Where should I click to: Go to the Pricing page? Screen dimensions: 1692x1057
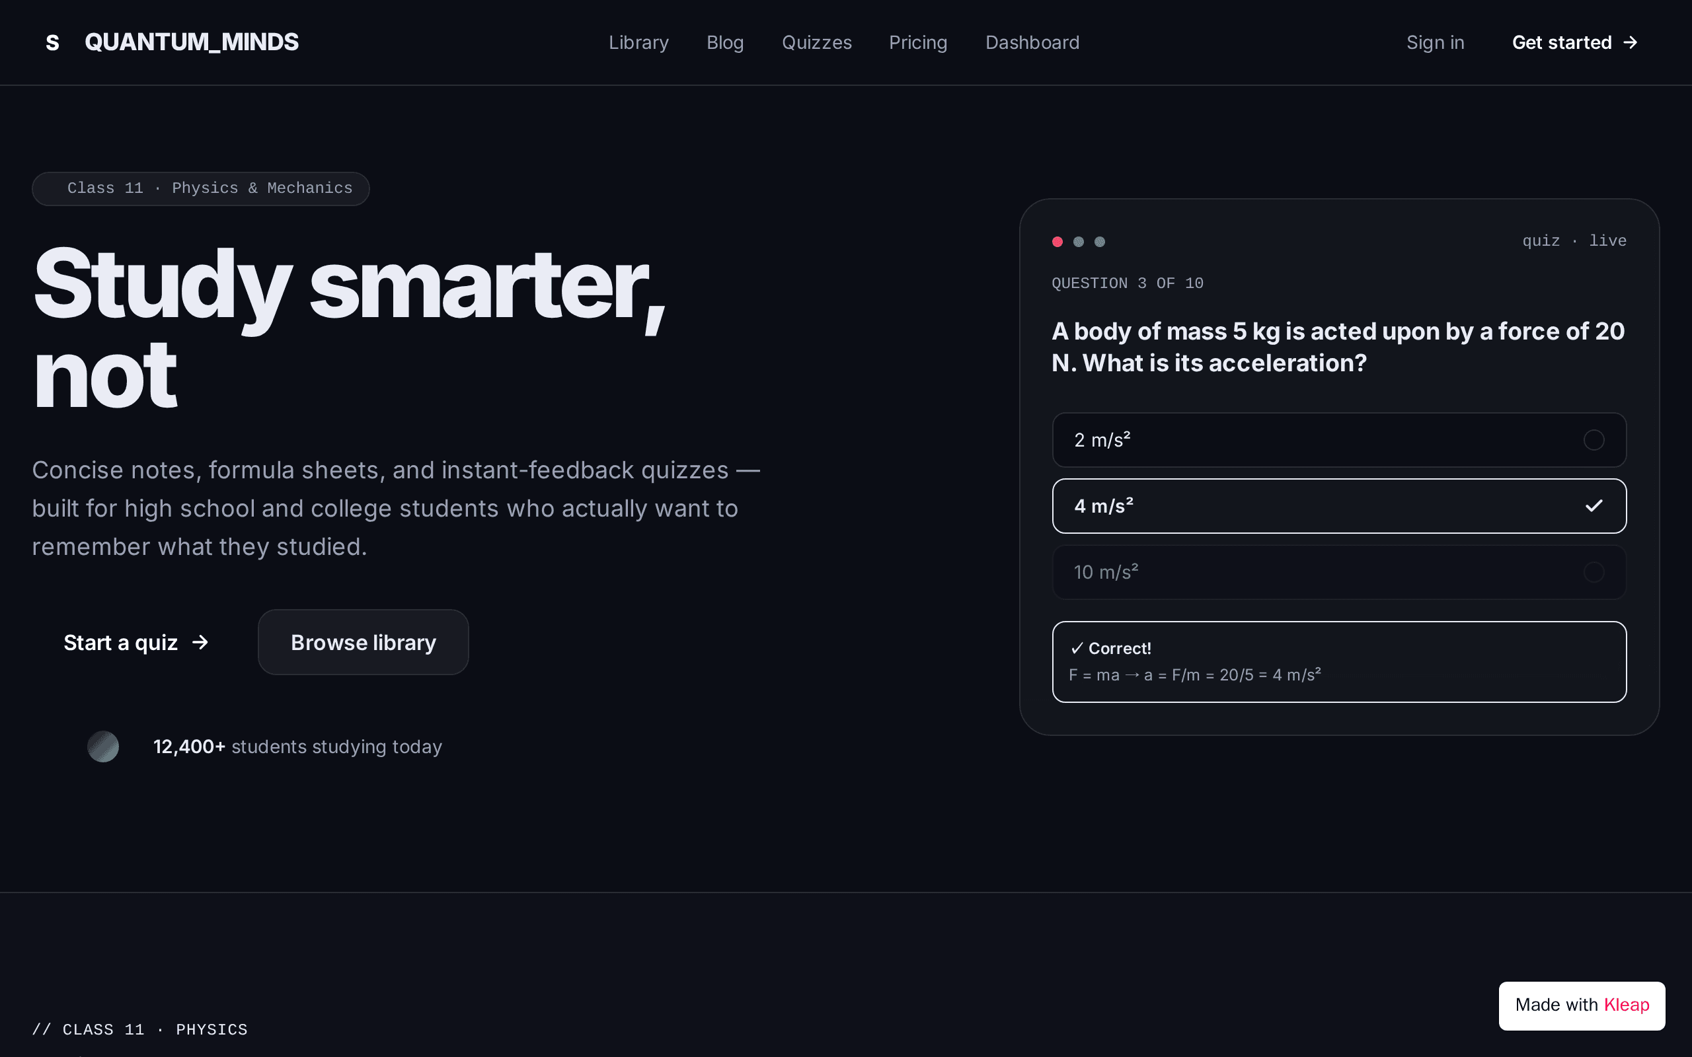(918, 43)
